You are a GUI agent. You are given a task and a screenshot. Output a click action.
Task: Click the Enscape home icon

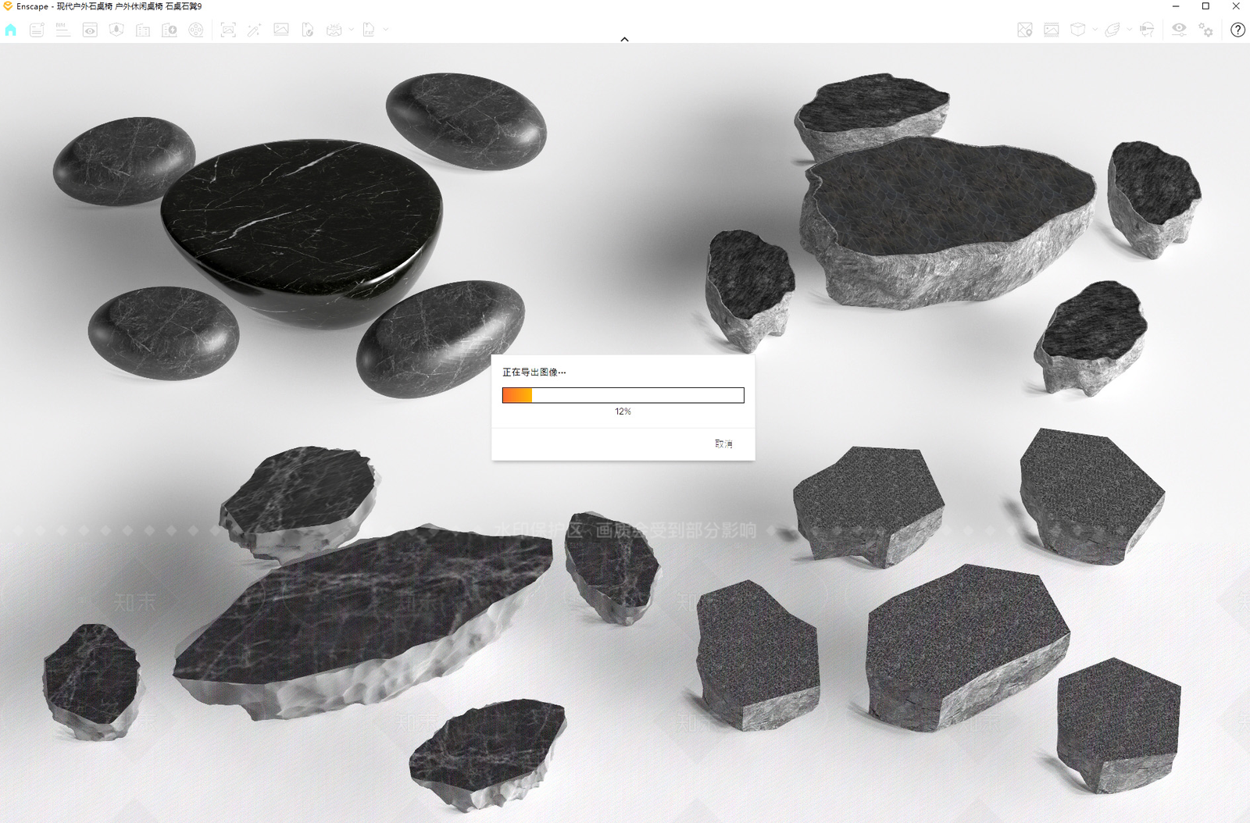11,30
